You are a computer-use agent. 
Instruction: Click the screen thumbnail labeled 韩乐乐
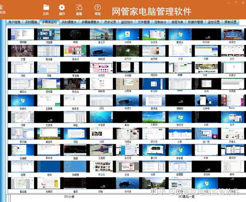(75, 100)
